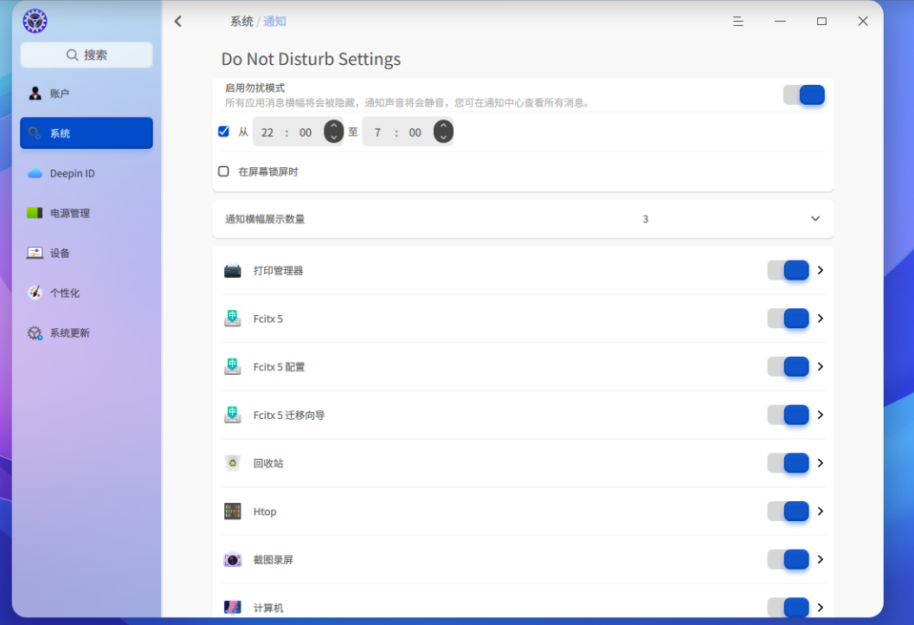Adjust start time stepper arrows

point(333,132)
